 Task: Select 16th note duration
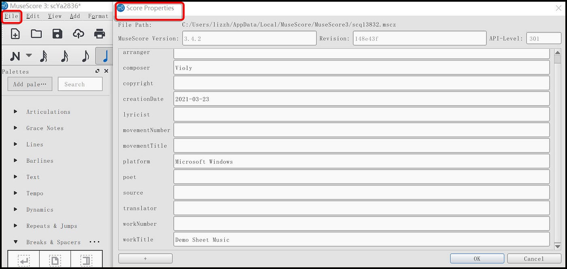(x=64, y=56)
